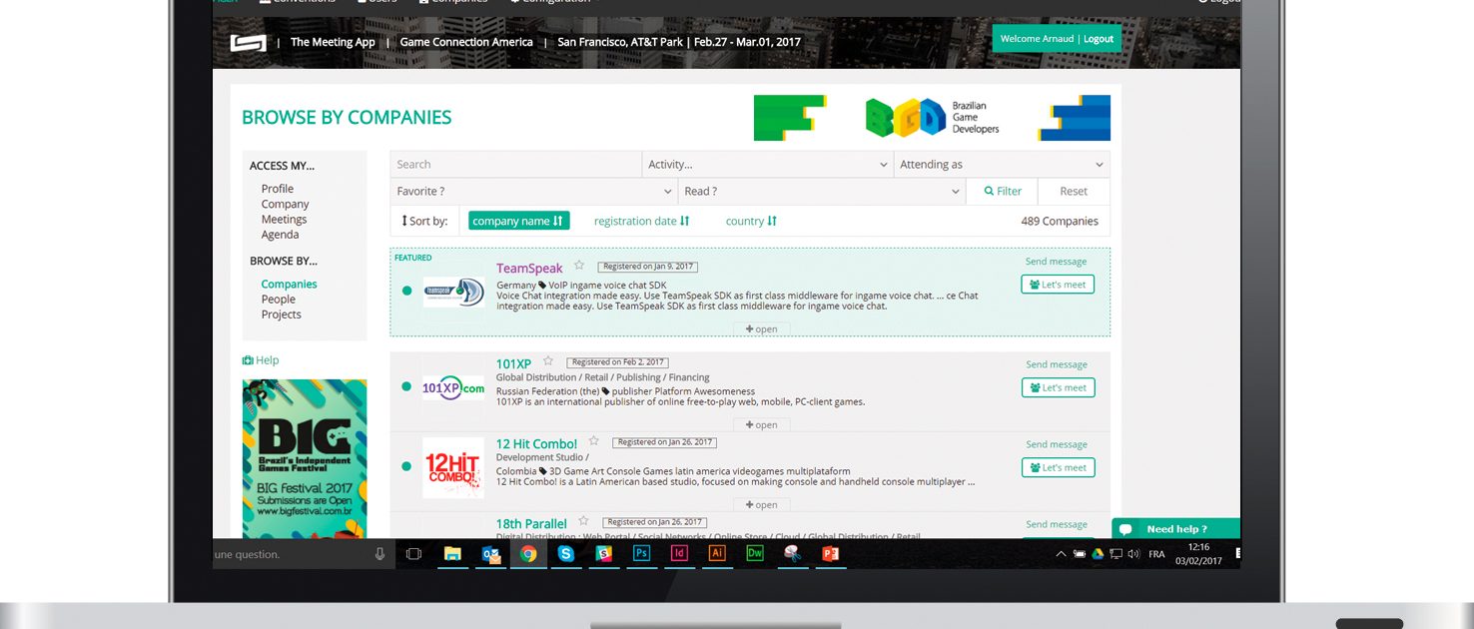This screenshot has height=629, width=1474.
Task: Click into the Search input field
Action: click(516, 164)
